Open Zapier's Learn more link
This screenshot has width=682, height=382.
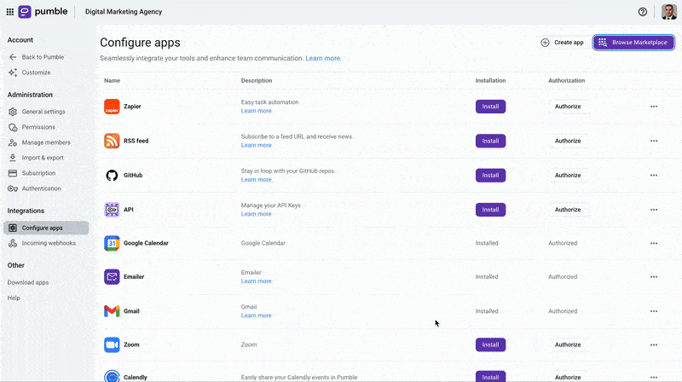257,111
